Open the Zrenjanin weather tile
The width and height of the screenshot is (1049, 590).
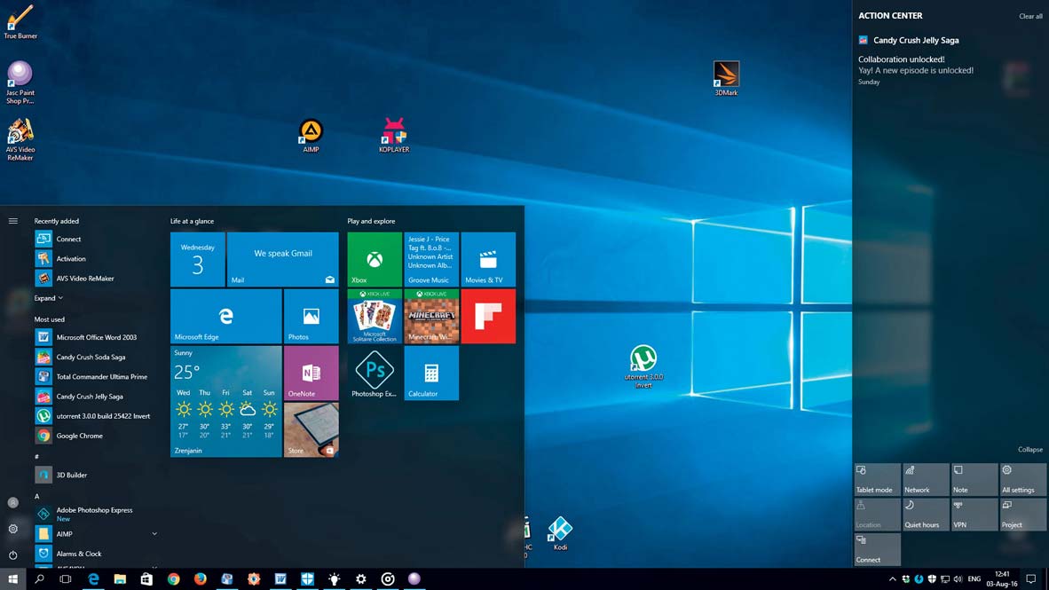(x=225, y=401)
